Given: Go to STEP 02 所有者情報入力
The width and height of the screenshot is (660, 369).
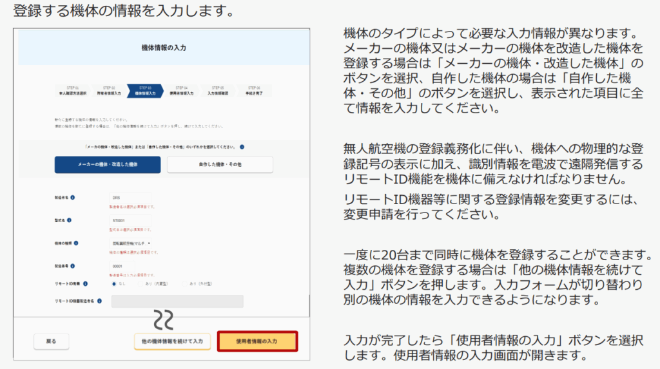Looking at the screenshot, I should coord(108,91).
